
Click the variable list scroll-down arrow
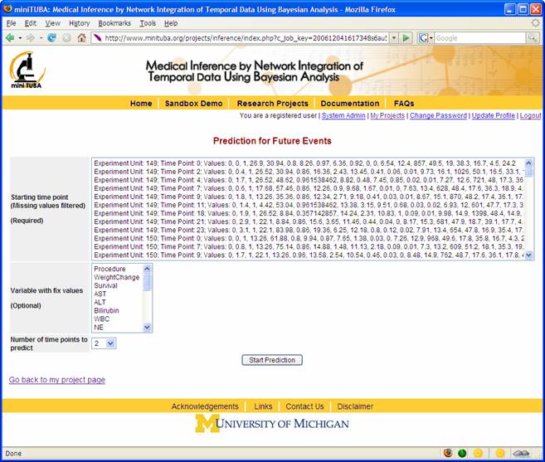[x=147, y=327]
